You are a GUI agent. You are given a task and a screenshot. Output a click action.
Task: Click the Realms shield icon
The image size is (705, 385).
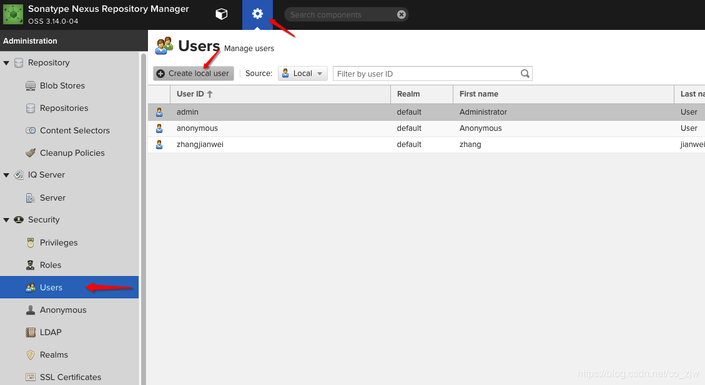31,355
